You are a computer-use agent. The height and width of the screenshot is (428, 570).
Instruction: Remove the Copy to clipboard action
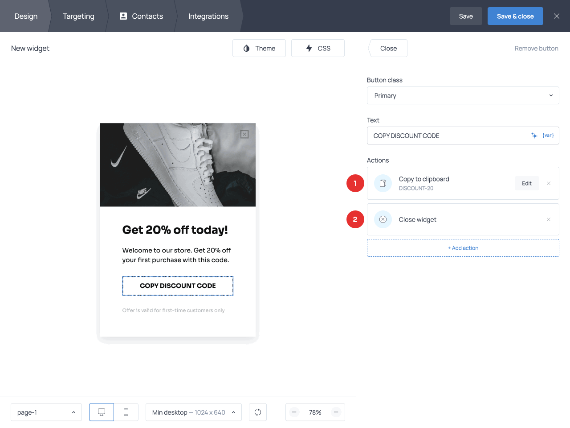coord(549,183)
